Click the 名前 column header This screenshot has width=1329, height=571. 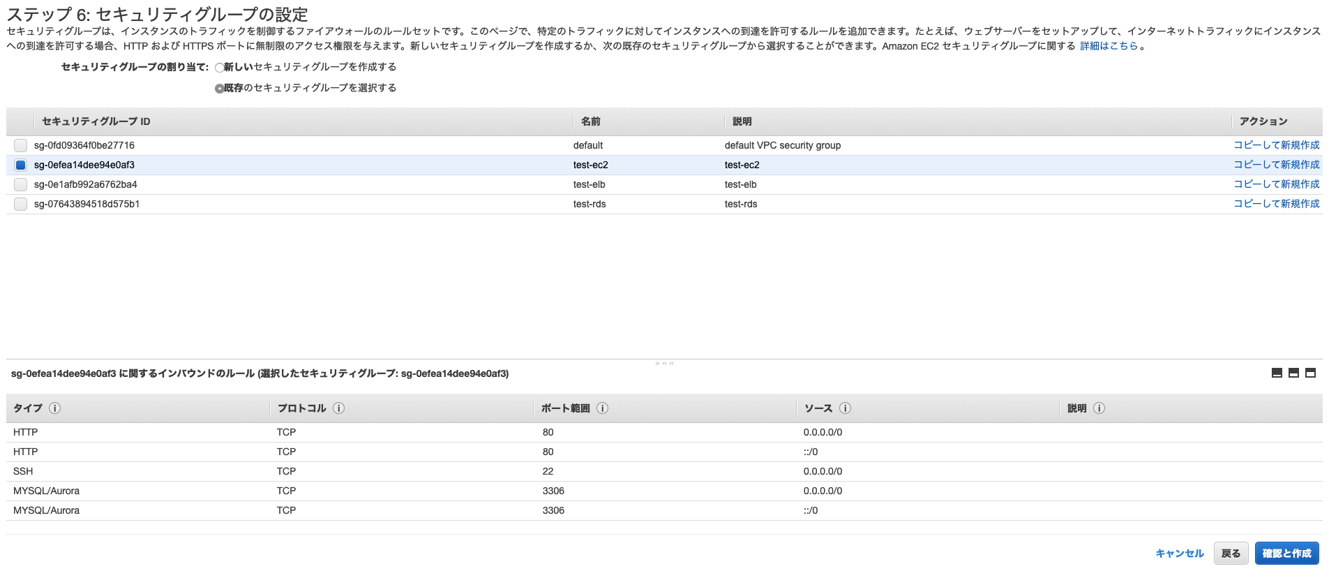click(x=590, y=121)
